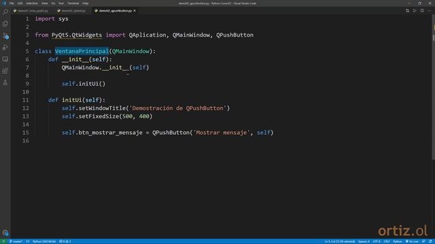The width and height of the screenshot is (435, 244).
Task: Click the Open Changes icon in editor toolbar
Action: (407, 11)
